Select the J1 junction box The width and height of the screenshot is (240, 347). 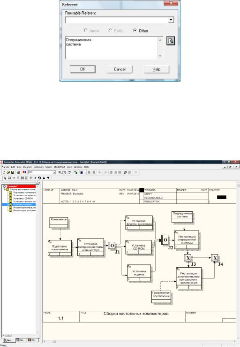tap(112, 246)
